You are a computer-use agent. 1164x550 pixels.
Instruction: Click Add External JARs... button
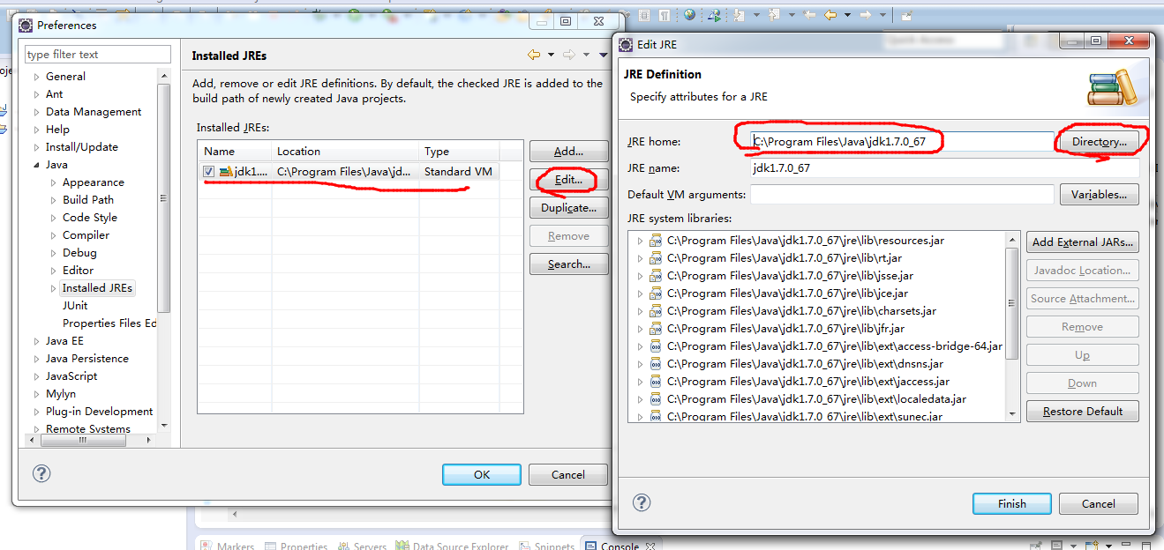(1083, 242)
